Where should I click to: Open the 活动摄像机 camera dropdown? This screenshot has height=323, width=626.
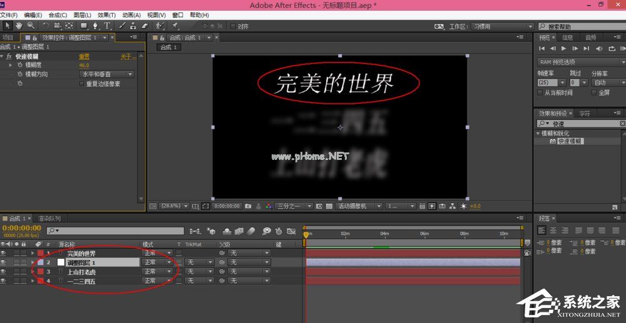click(x=358, y=206)
